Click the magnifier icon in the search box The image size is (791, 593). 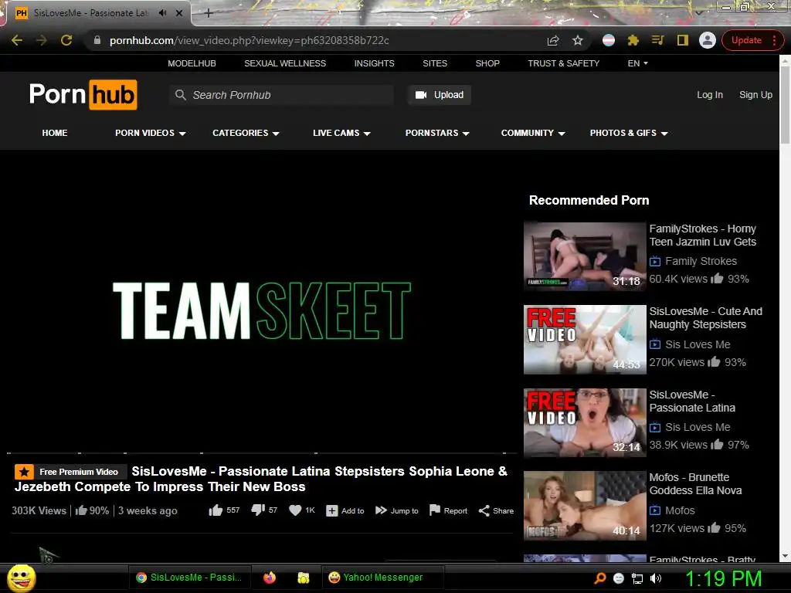pos(181,95)
